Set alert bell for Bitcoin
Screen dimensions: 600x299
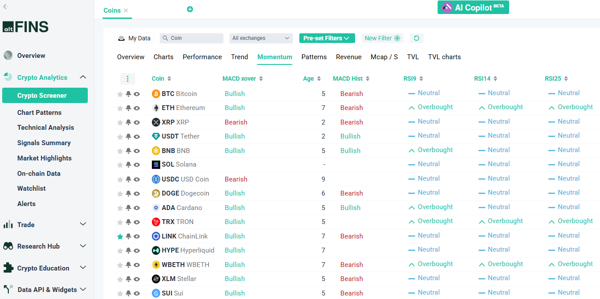click(x=128, y=94)
